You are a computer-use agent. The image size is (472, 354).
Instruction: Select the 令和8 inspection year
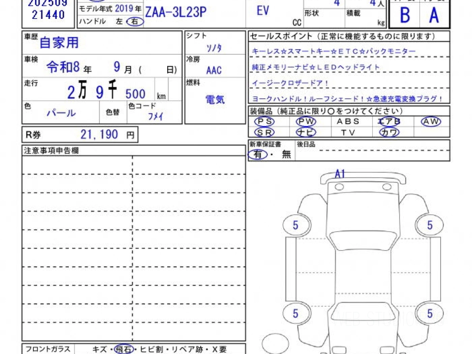point(63,67)
